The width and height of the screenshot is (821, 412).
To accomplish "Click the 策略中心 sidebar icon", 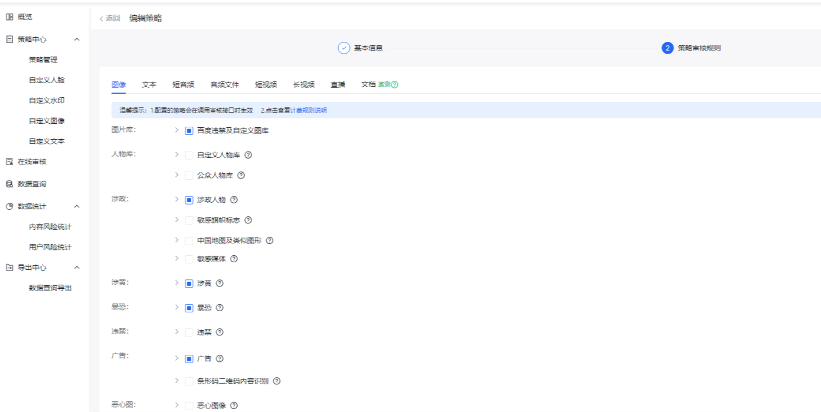I will coord(9,39).
